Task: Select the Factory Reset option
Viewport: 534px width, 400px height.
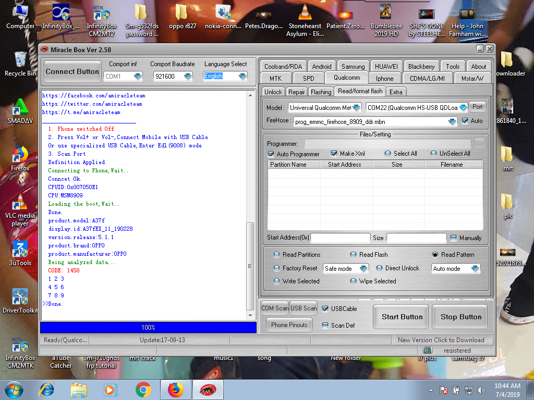Action: 277,268
